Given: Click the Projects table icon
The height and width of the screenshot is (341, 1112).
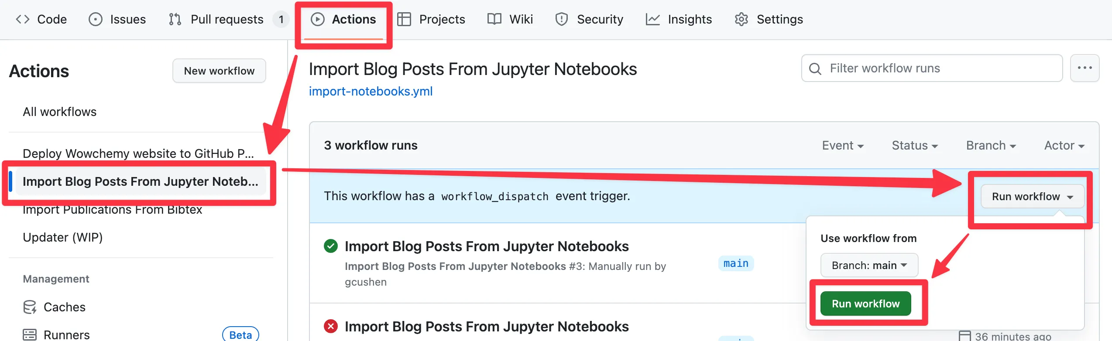Looking at the screenshot, I should click(404, 19).
